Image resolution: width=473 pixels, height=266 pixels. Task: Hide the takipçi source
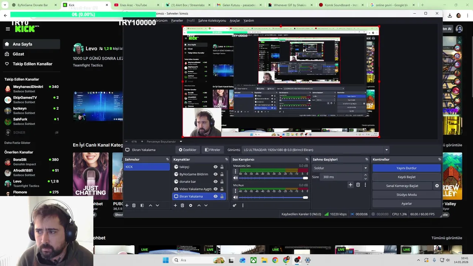[215, 167]
